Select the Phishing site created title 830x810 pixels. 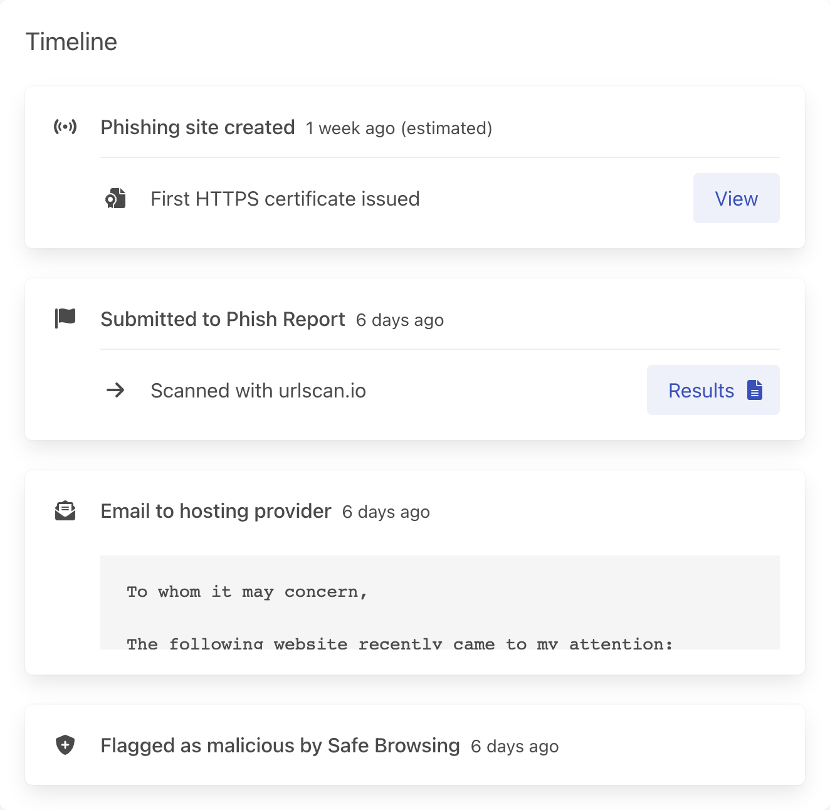(x=197, y=127)
